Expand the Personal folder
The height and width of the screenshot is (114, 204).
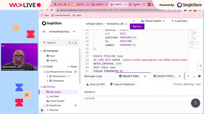[x=47, y=110]
